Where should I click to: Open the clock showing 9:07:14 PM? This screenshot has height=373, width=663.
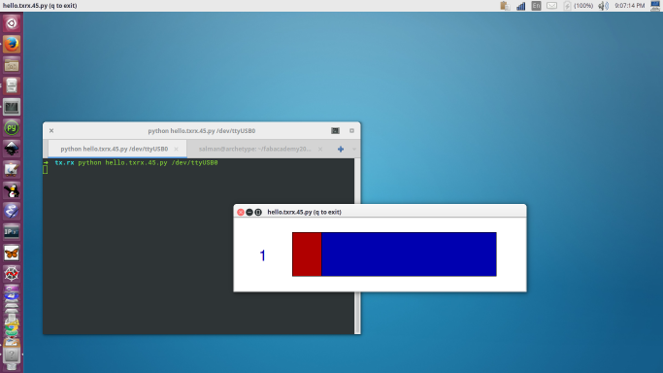click(x=630, y=6)
